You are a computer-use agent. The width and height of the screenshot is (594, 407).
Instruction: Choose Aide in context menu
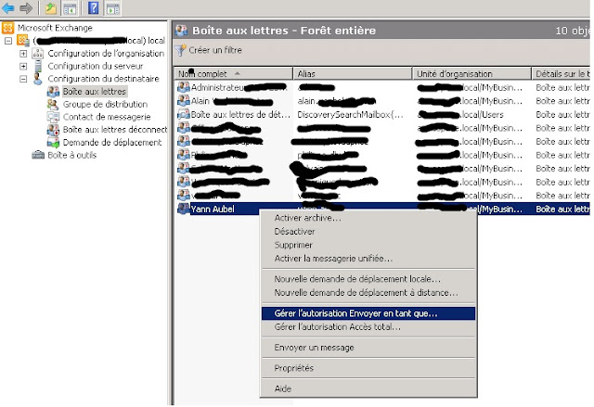pyautogui.click(x=368, y=388)
